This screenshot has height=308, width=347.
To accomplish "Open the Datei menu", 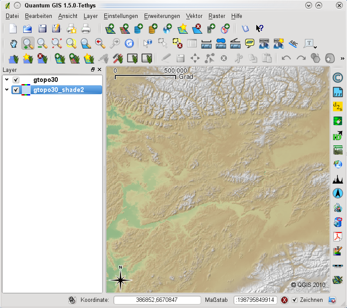I will [x=12, y=16].
